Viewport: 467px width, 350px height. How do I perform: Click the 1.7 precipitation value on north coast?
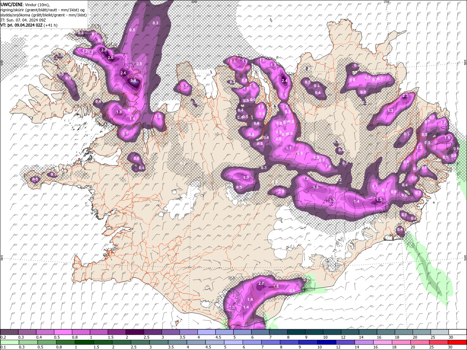[273, 65]
